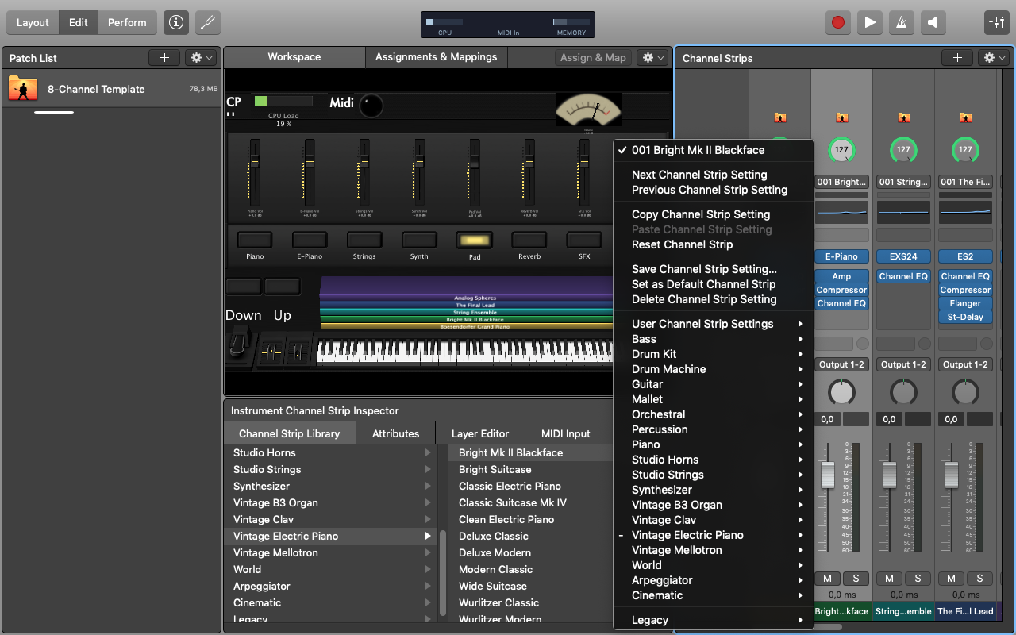Solo the String Ensemble channel strip

pos(918,578)
